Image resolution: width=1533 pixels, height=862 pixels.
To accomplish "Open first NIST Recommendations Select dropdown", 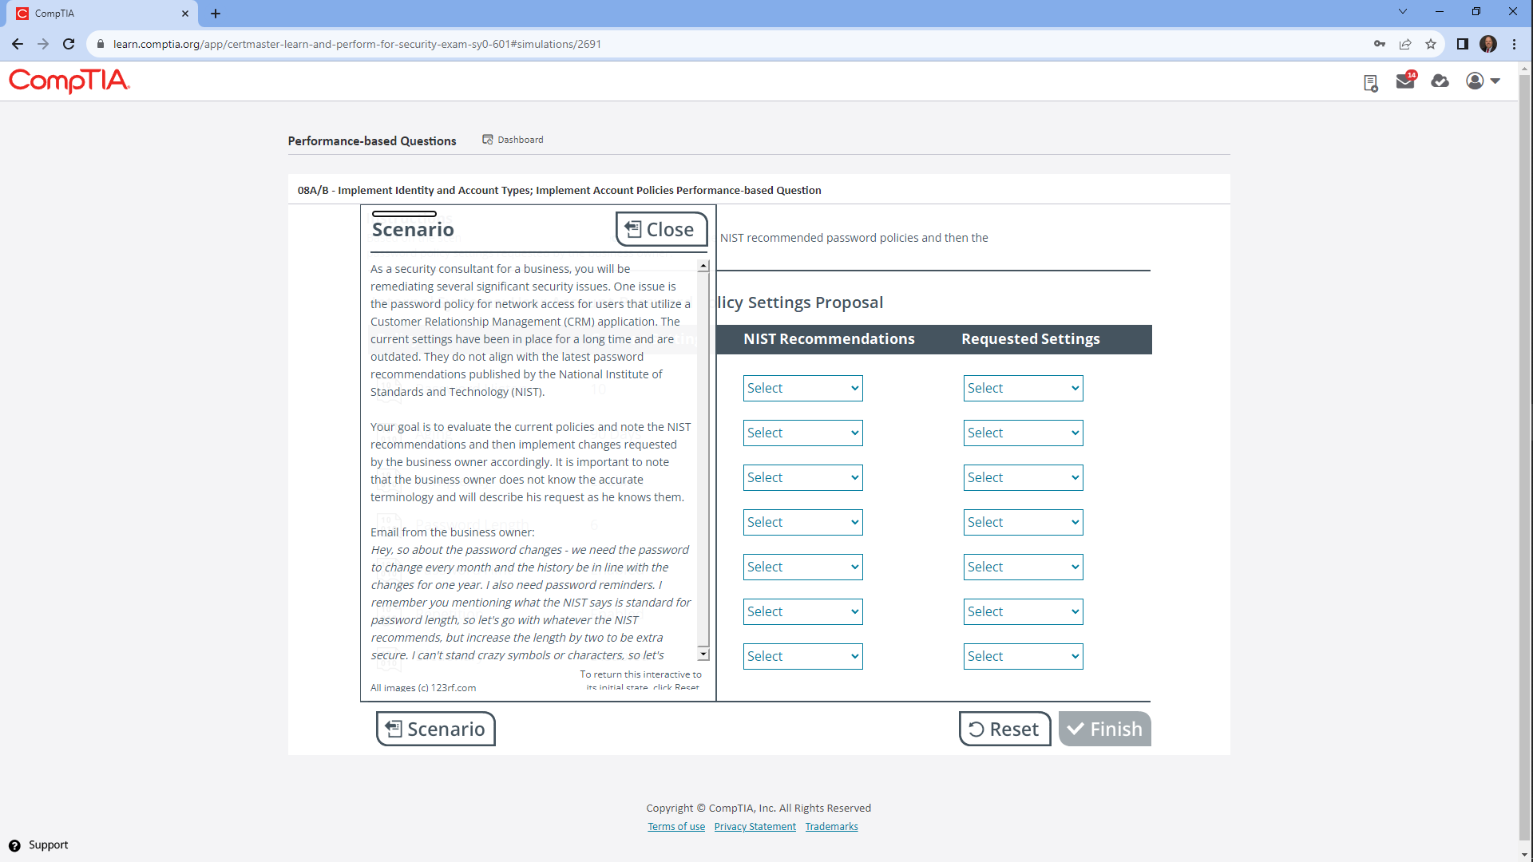I will [x=802, y=389].
